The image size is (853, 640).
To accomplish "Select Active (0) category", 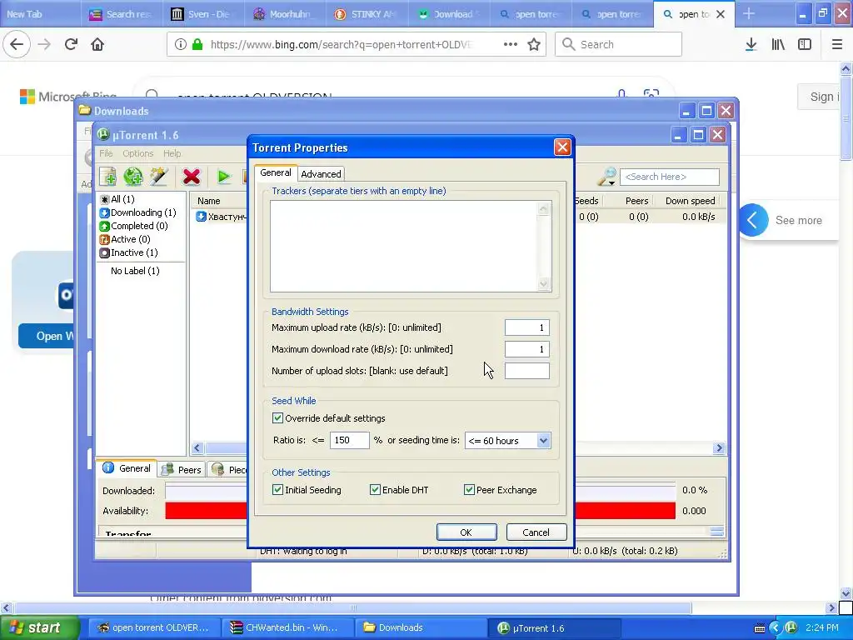I will click(125, 239).
